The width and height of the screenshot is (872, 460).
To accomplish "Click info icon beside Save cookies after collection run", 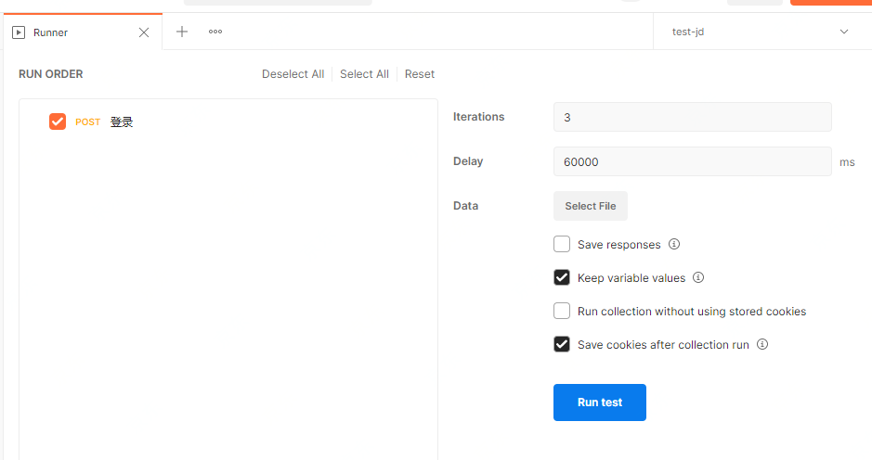I will [x=762, y=344].
